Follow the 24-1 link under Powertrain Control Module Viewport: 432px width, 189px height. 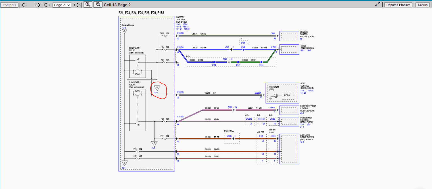pos(302,127)
